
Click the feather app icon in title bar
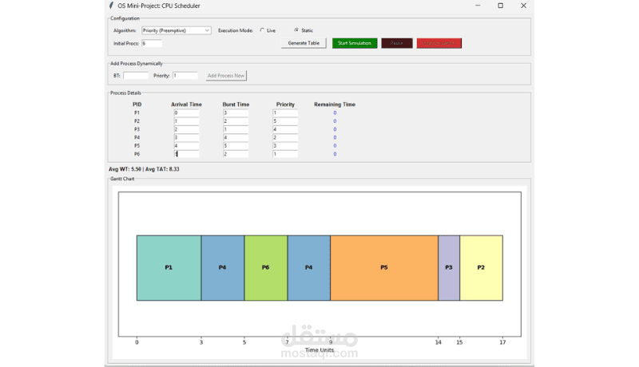tap(111, 6)
